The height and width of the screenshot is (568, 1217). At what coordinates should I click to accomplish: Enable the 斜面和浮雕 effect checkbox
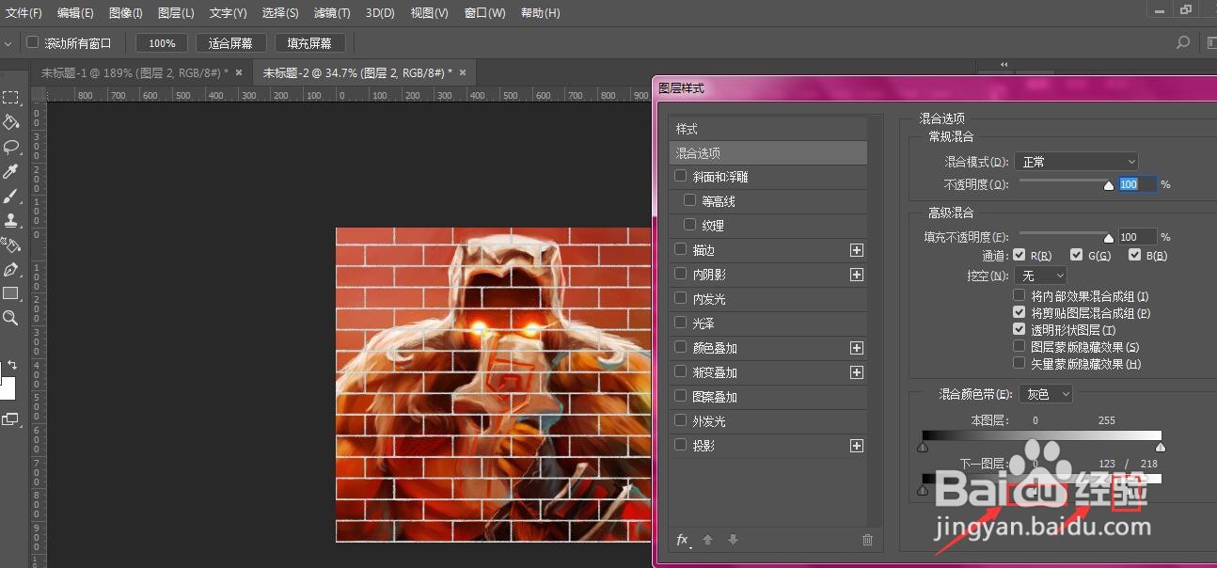pos(680,176)
